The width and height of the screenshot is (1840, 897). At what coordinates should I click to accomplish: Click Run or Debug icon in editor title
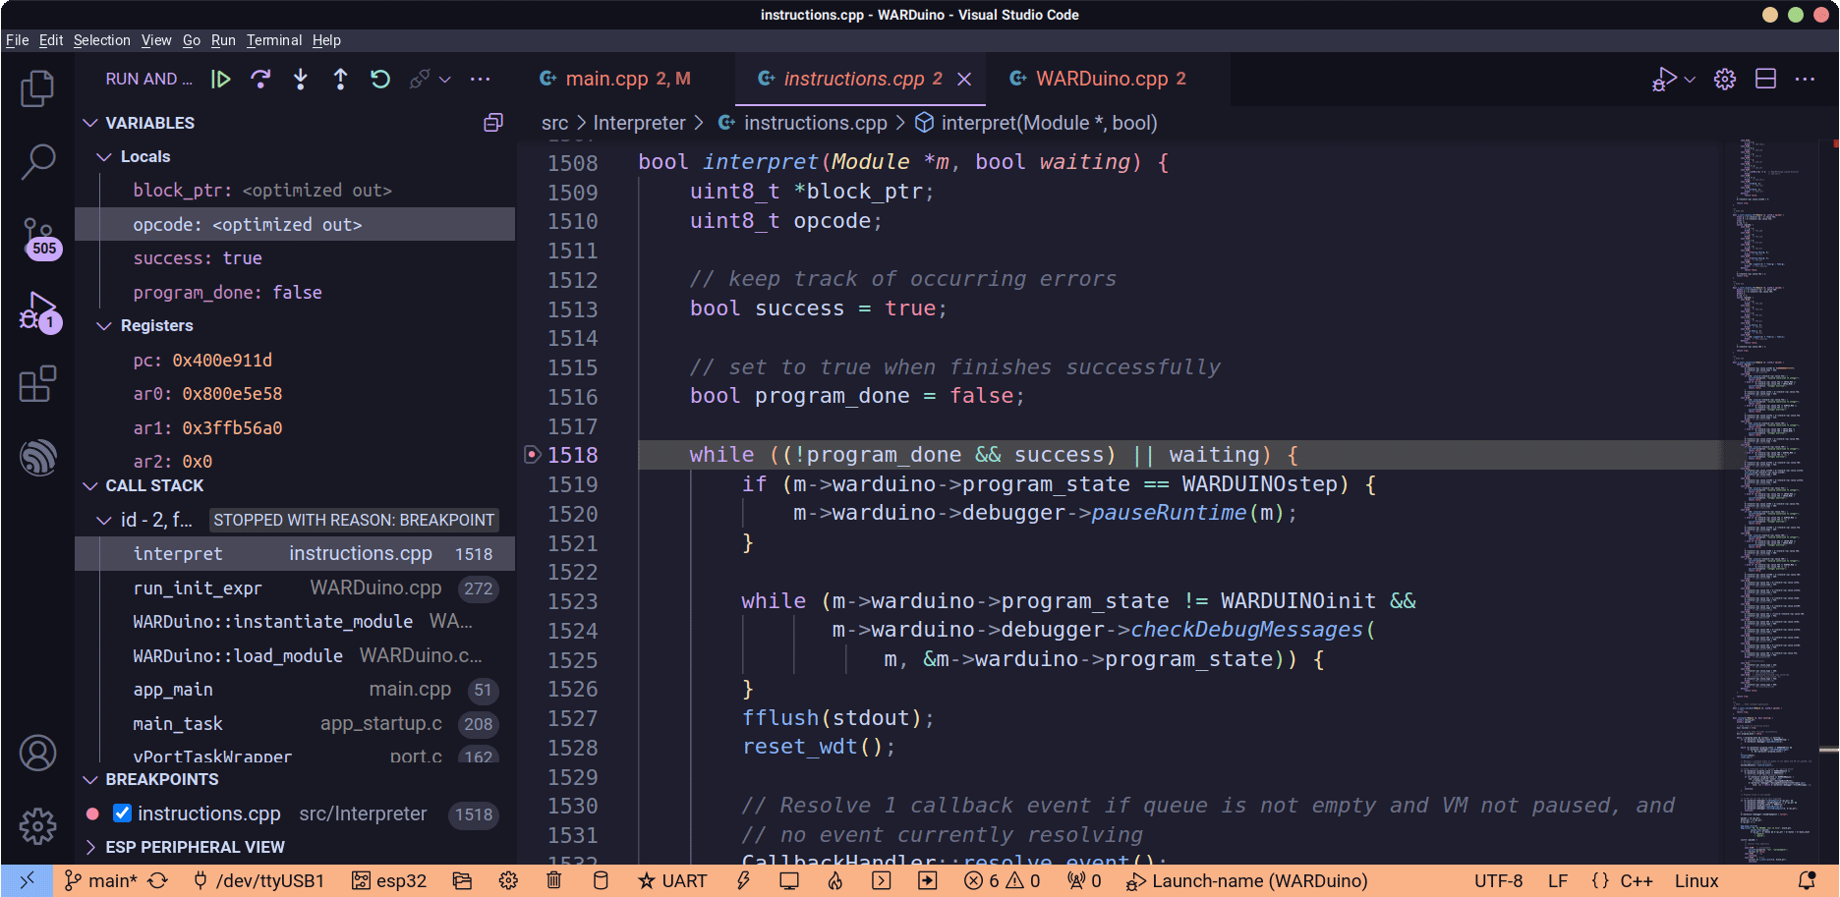(x=1664, y=80)
